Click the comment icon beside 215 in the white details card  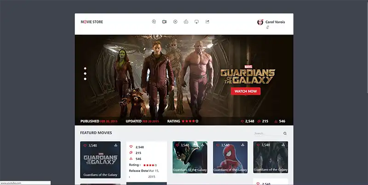coord(131,152)
